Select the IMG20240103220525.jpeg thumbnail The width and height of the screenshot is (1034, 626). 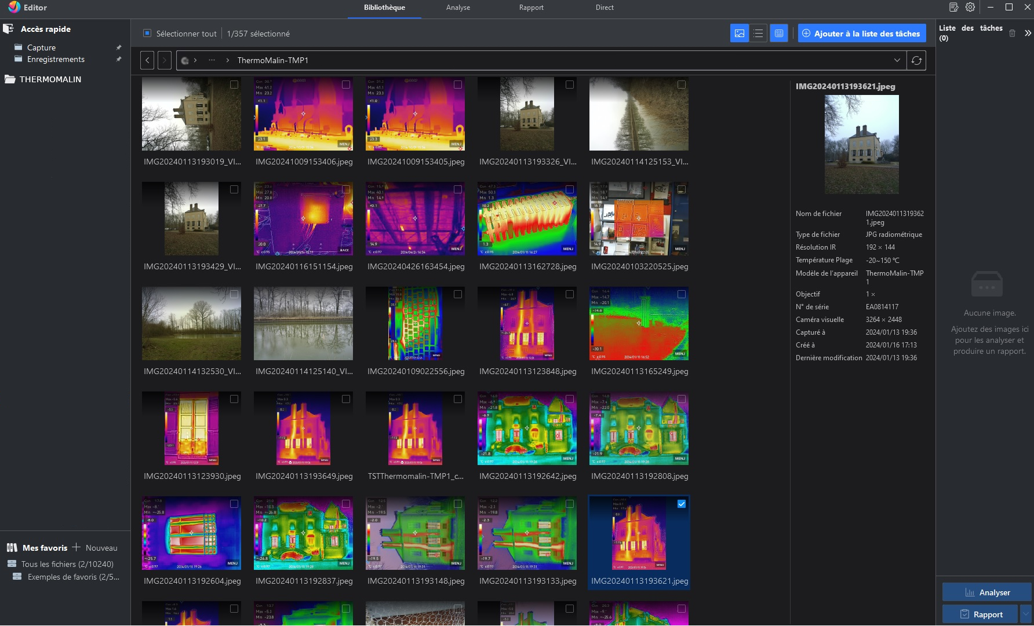coord(639,219)
